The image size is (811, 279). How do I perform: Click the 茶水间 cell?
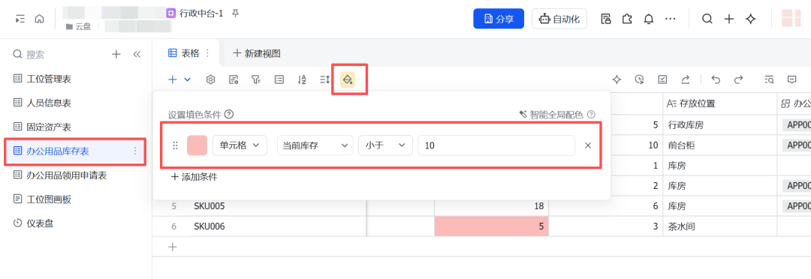coord(719,226)
